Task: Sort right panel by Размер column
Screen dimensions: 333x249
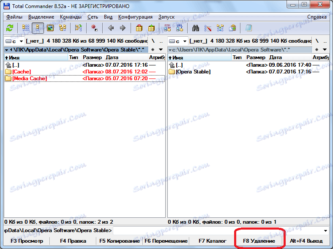Action: [x=256, y=57]
